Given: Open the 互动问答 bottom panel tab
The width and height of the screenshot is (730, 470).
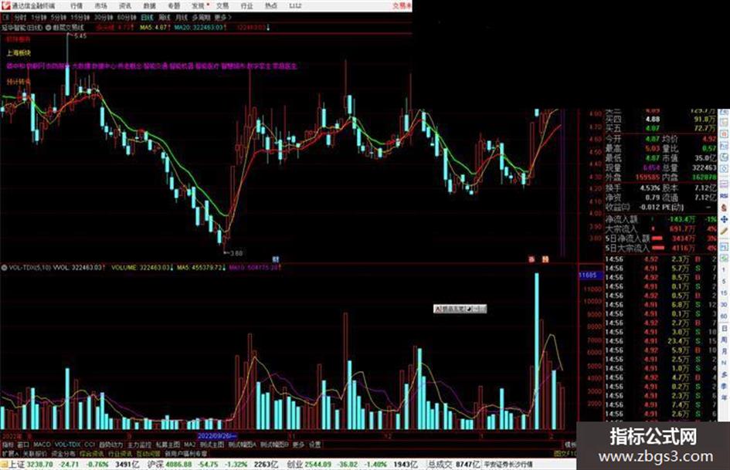Looking at the screenshot, I should [148, 453].
